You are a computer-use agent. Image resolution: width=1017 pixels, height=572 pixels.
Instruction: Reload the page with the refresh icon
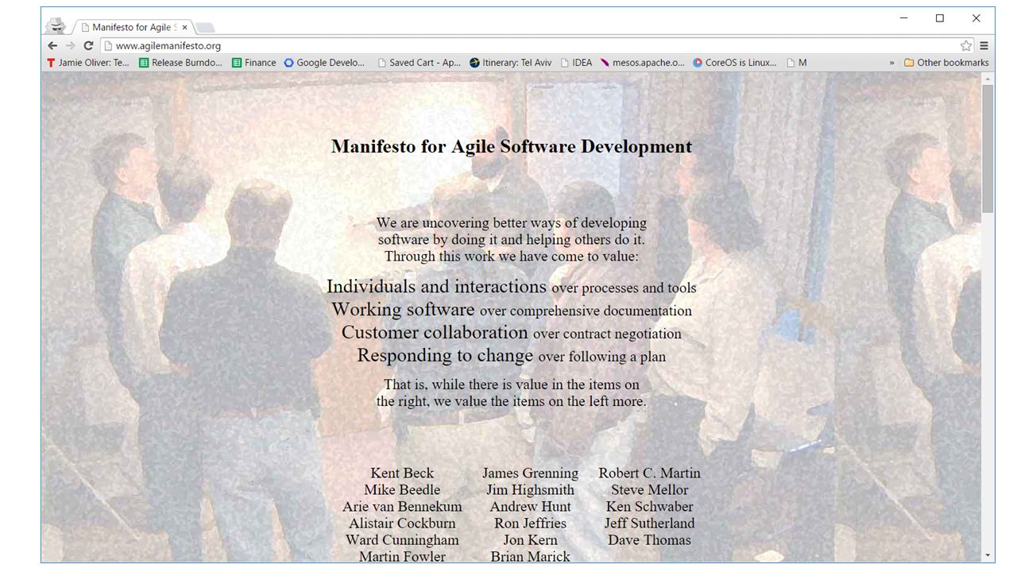coord(88,46)
